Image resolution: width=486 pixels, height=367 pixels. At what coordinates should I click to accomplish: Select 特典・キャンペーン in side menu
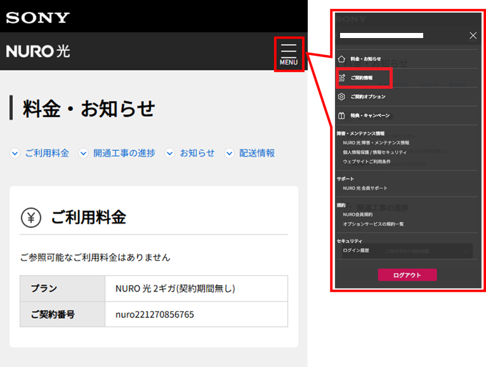click(x=370, y=115)
